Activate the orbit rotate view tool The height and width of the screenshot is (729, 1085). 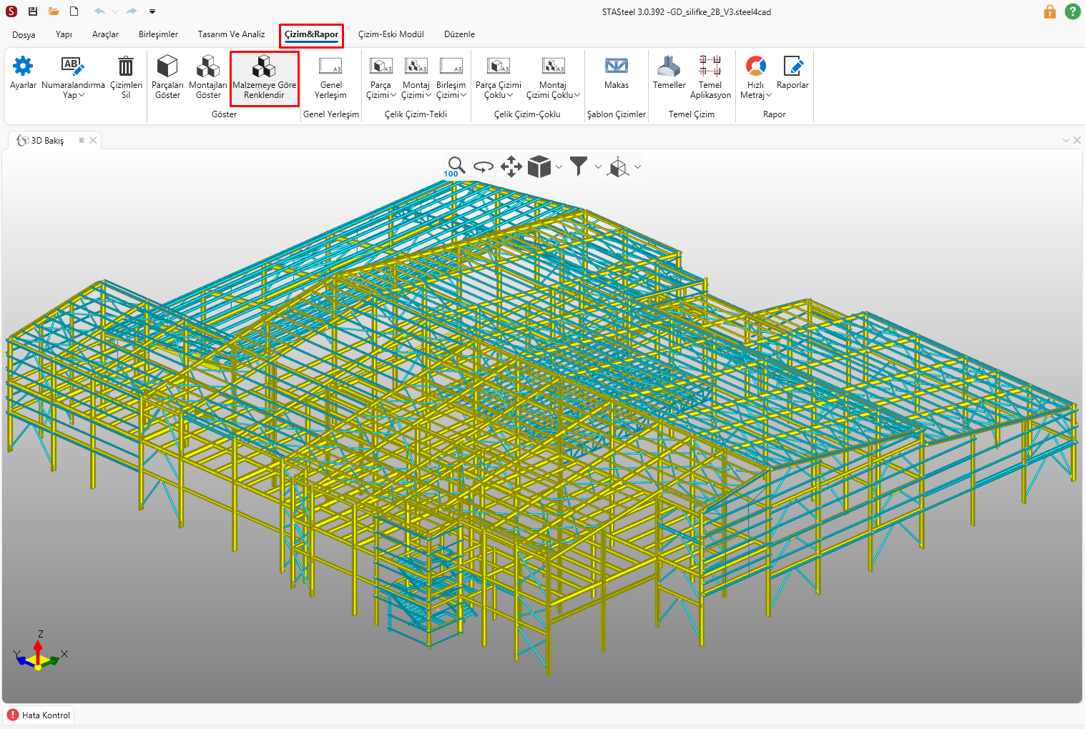click(x=483, y=167)
